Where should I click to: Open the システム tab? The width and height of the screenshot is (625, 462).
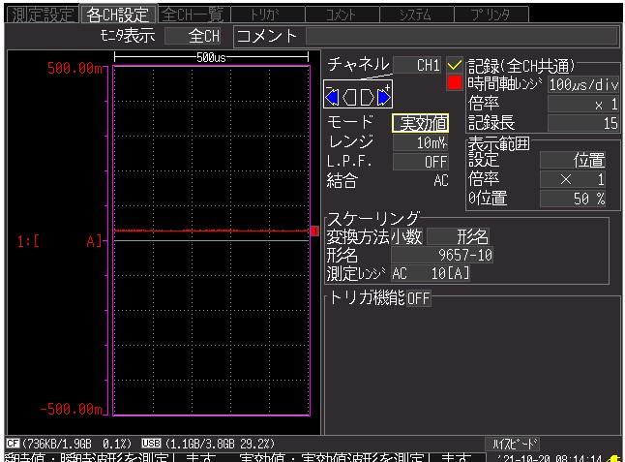[x=417, y=15]
